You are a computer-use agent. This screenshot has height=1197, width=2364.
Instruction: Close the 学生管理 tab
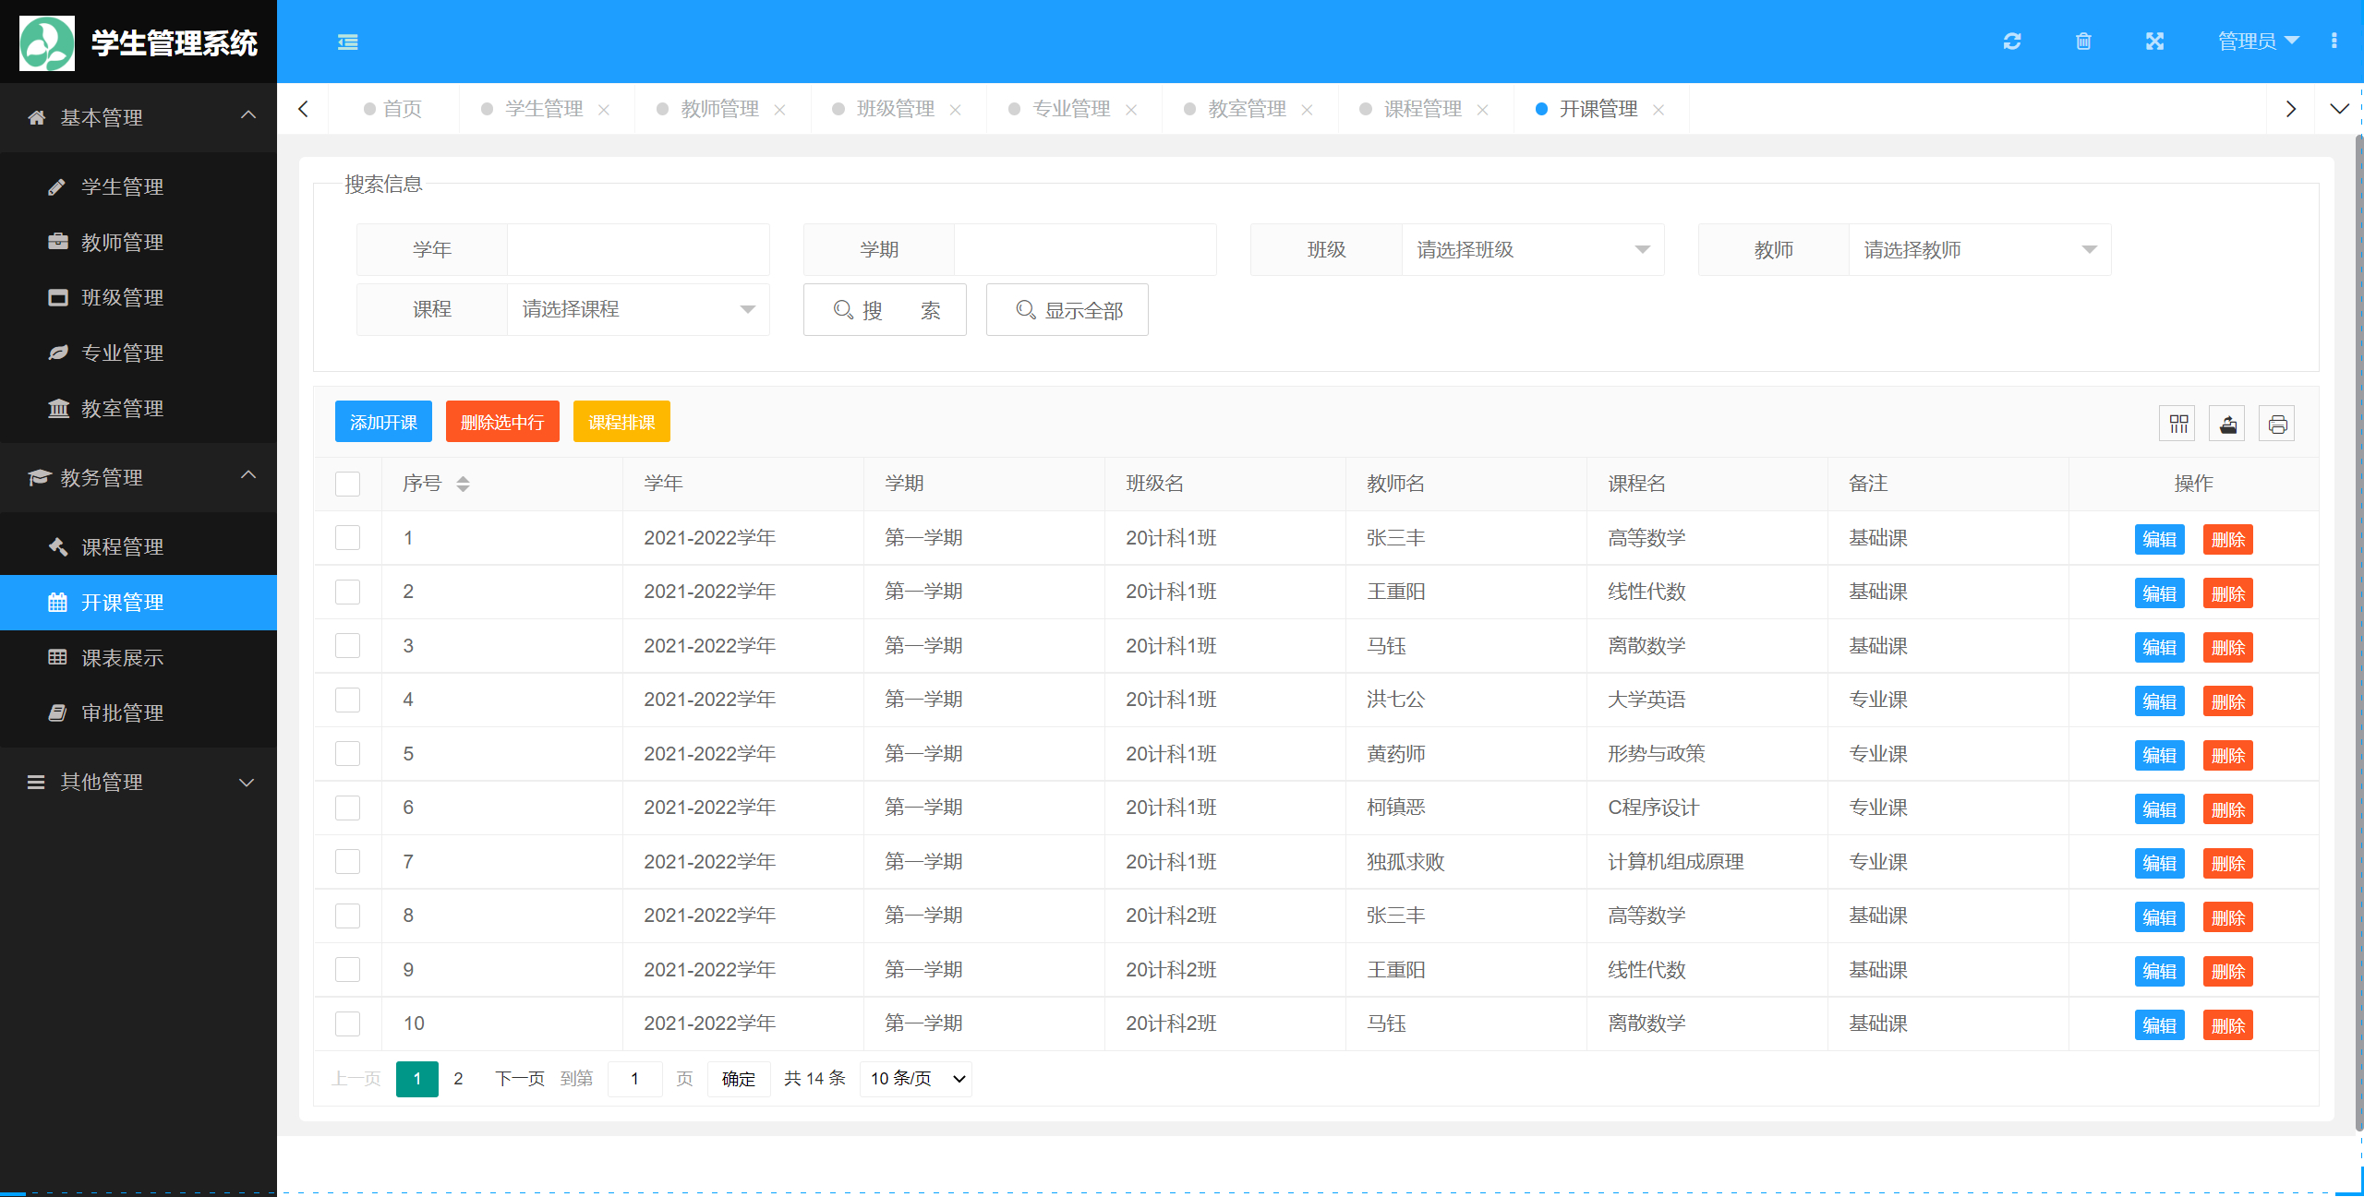pyautogui.click(x=604, y=110)
